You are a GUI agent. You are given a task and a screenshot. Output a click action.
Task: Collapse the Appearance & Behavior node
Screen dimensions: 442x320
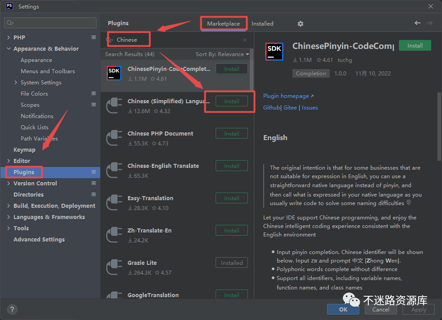pyautogui.click(x=9, y=49)
